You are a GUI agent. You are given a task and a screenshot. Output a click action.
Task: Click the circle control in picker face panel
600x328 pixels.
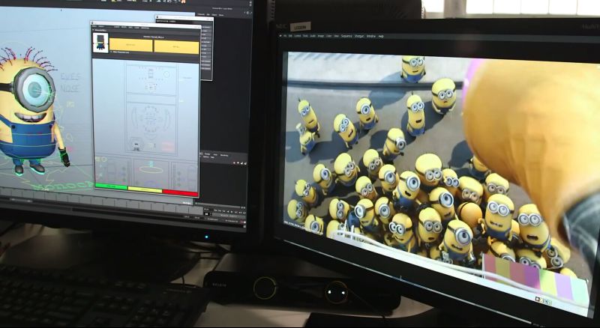tap(166, 74)
